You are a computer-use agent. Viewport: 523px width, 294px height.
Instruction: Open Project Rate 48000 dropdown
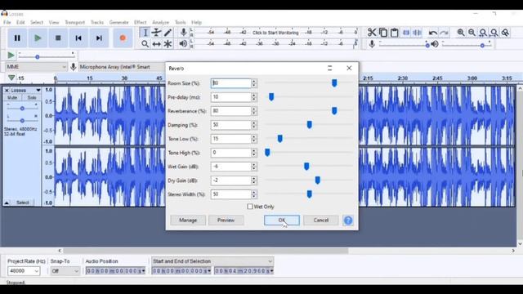click(24, 271)
